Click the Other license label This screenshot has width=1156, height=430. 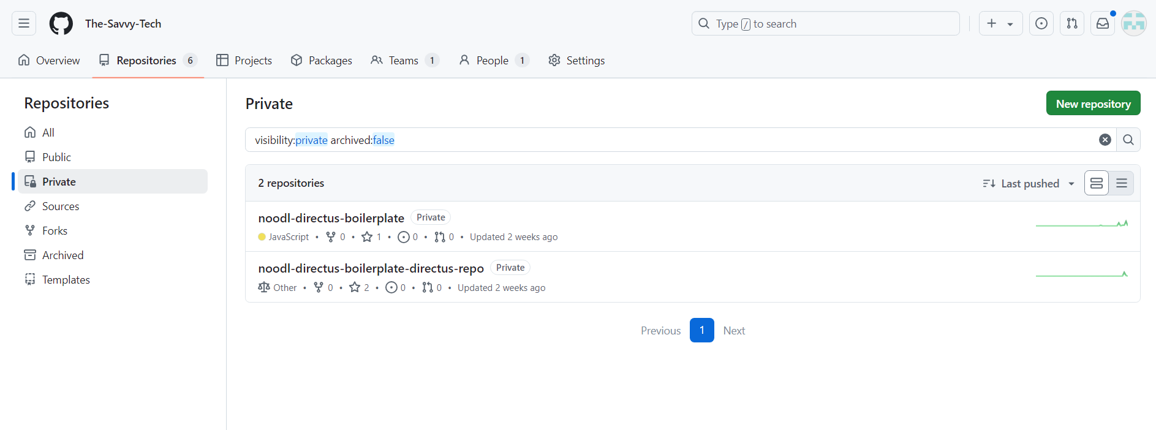pyautogui.click(x=278, y=287)
